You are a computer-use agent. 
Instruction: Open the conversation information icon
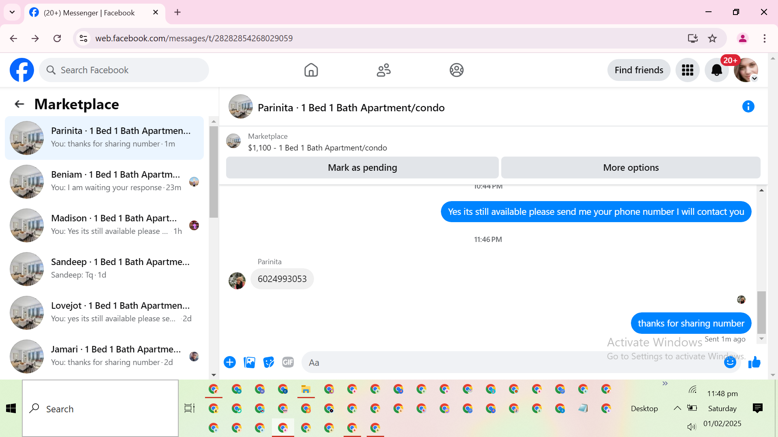(748, 107)
